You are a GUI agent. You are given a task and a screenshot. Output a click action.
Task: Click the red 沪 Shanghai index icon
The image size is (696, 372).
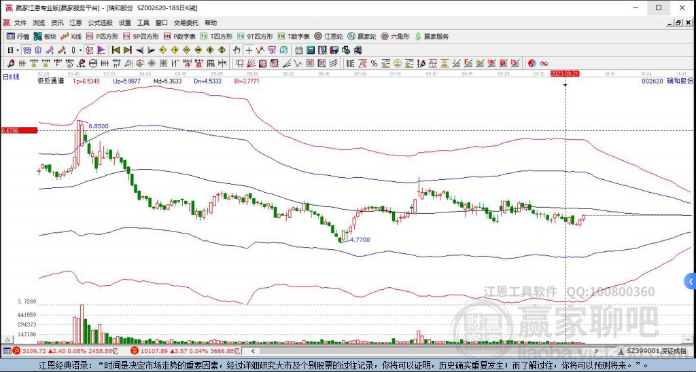pyautogui.click(x=16, y=351)
